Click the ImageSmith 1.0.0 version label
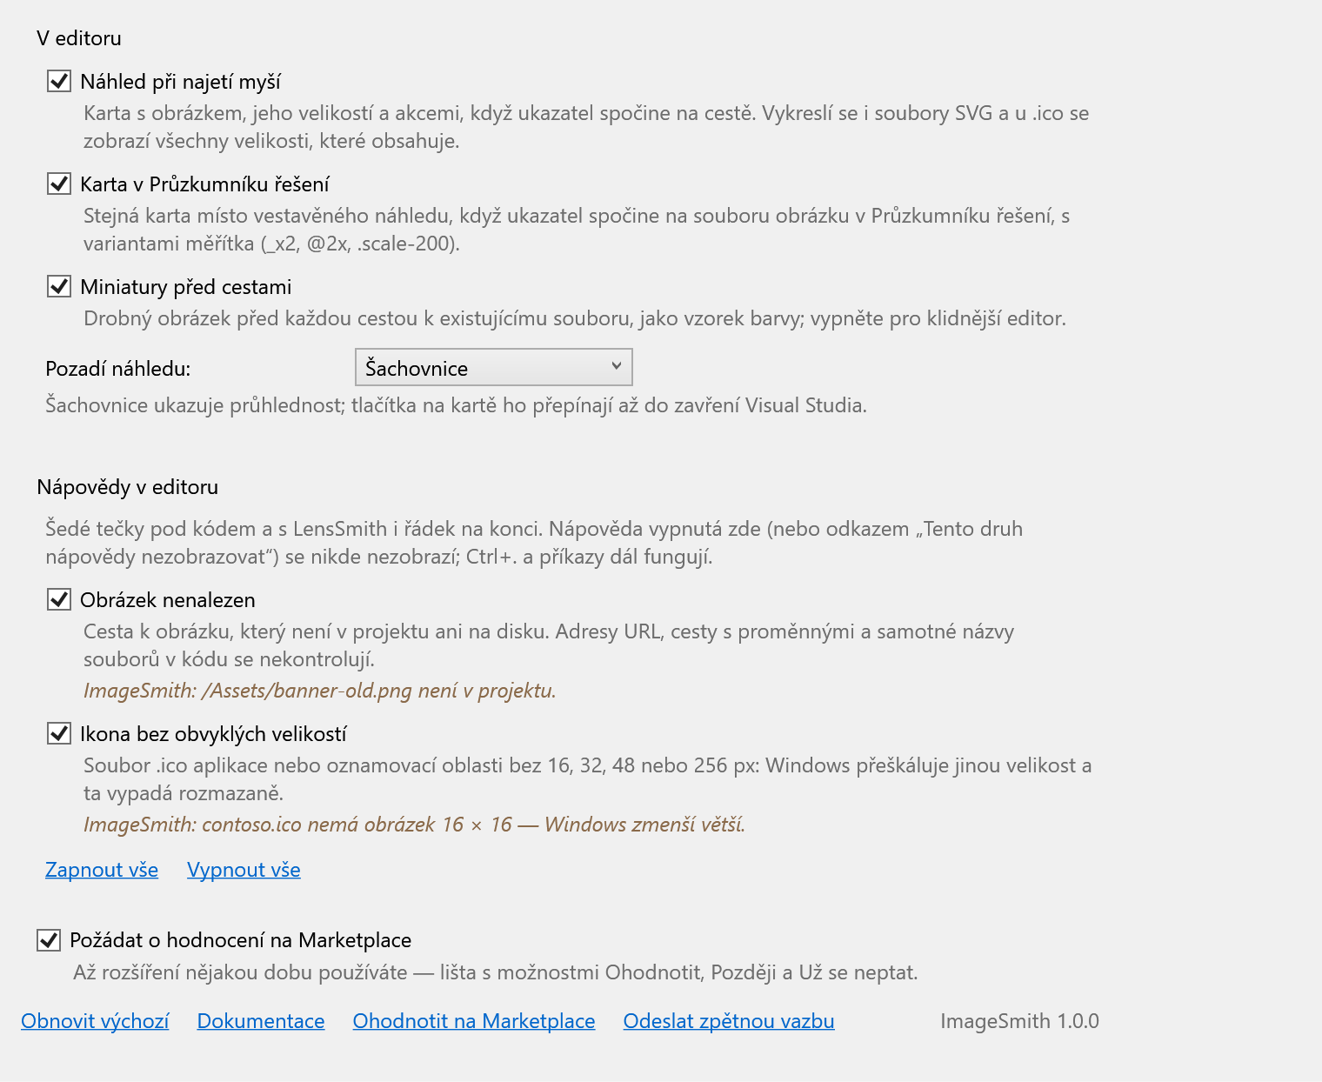The image size is (1322, 1082). (1019, 1021)
